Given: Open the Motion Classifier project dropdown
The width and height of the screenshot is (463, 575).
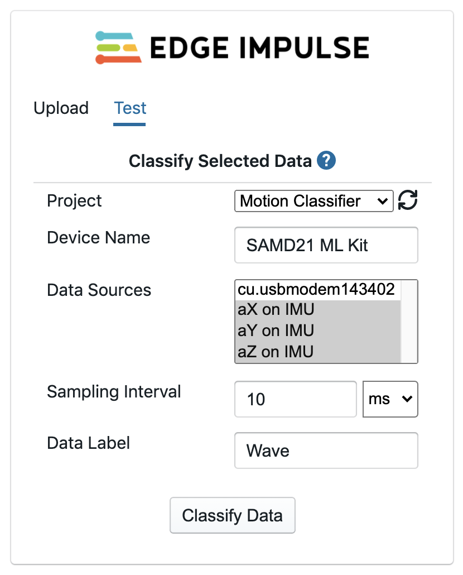Looking at the screenshot, I should tap(314, 201).
